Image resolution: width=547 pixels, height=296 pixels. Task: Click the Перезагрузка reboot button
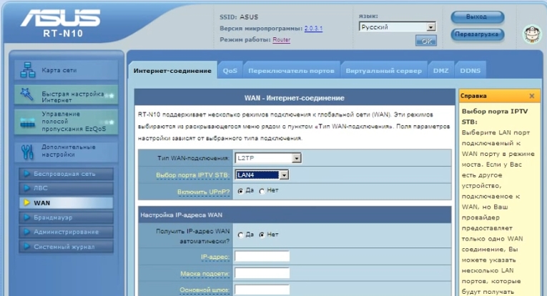coord(477,34)
